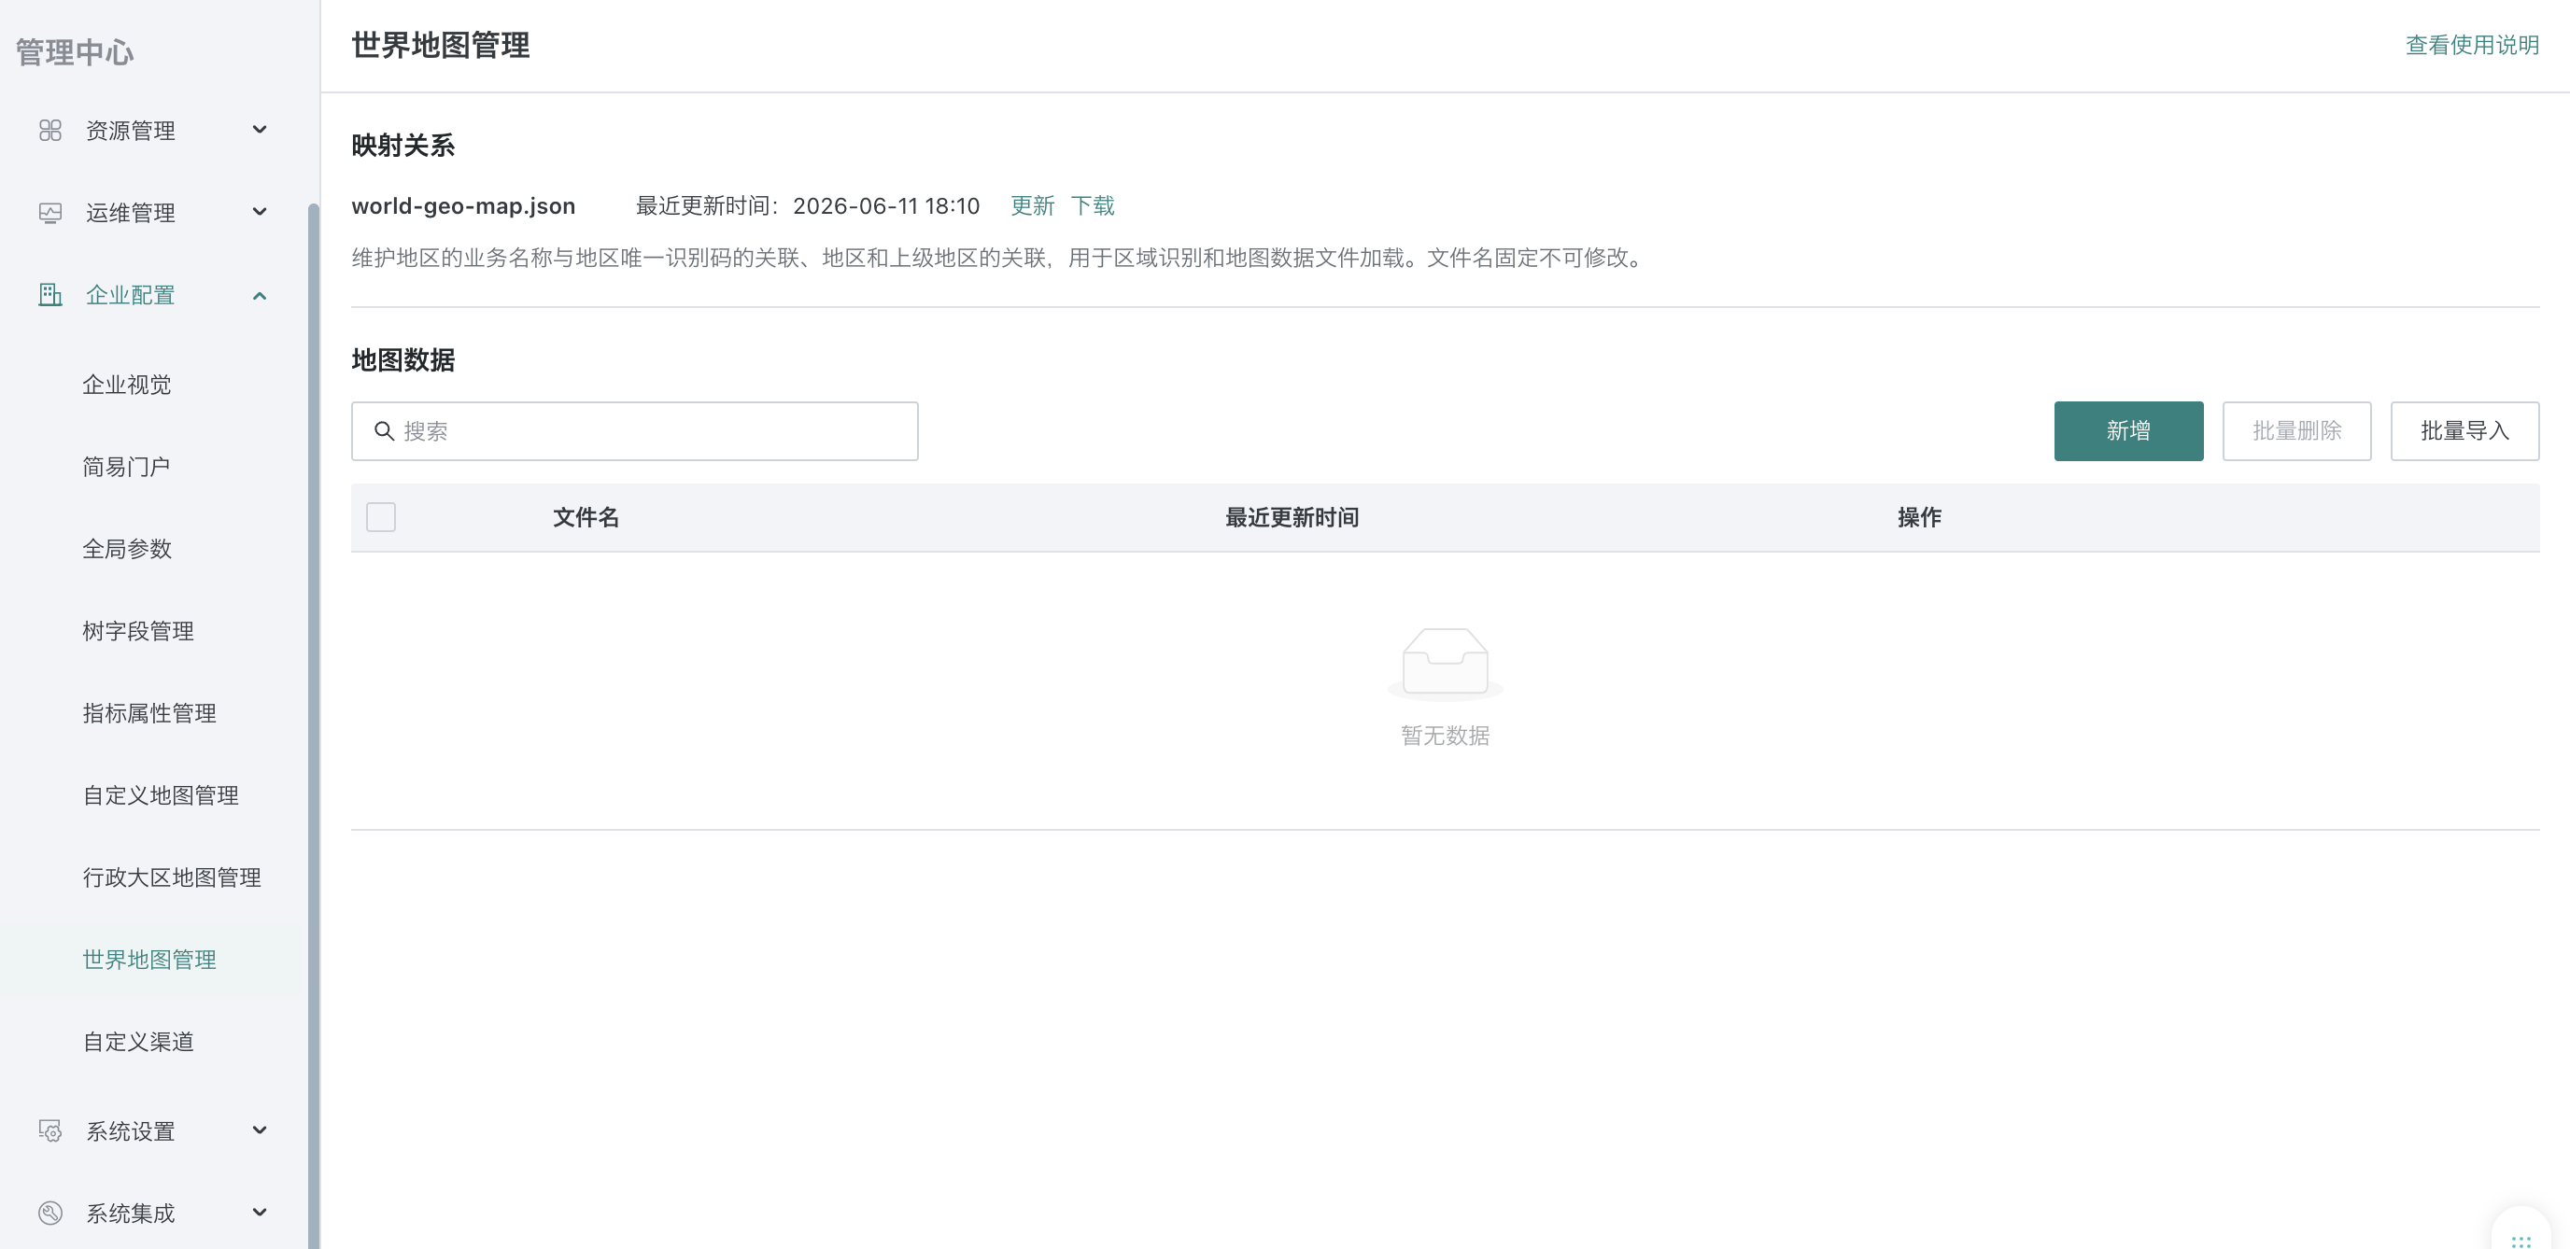This screenshot has height=1249, width=2570.
Task: Click the 最近更新时间 column header
Action: coord(1292,518)
